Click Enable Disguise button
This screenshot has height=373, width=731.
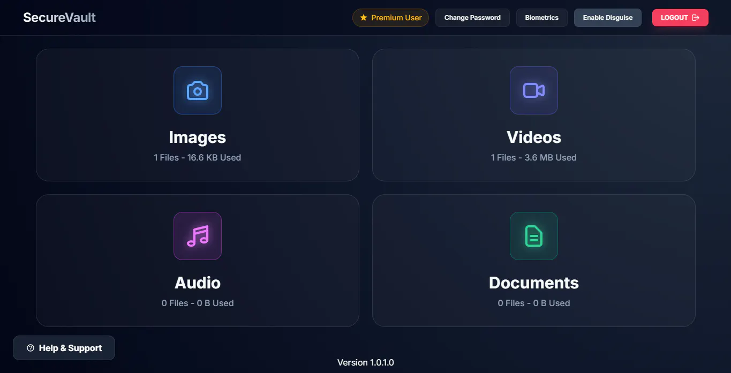(x=608, y=18)
